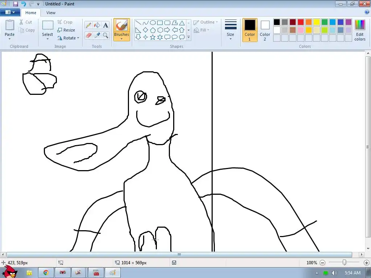Expand the Select dropdown arrow
Image resolution: width=371 pixels, height=278 pixels.
(47, 39)
